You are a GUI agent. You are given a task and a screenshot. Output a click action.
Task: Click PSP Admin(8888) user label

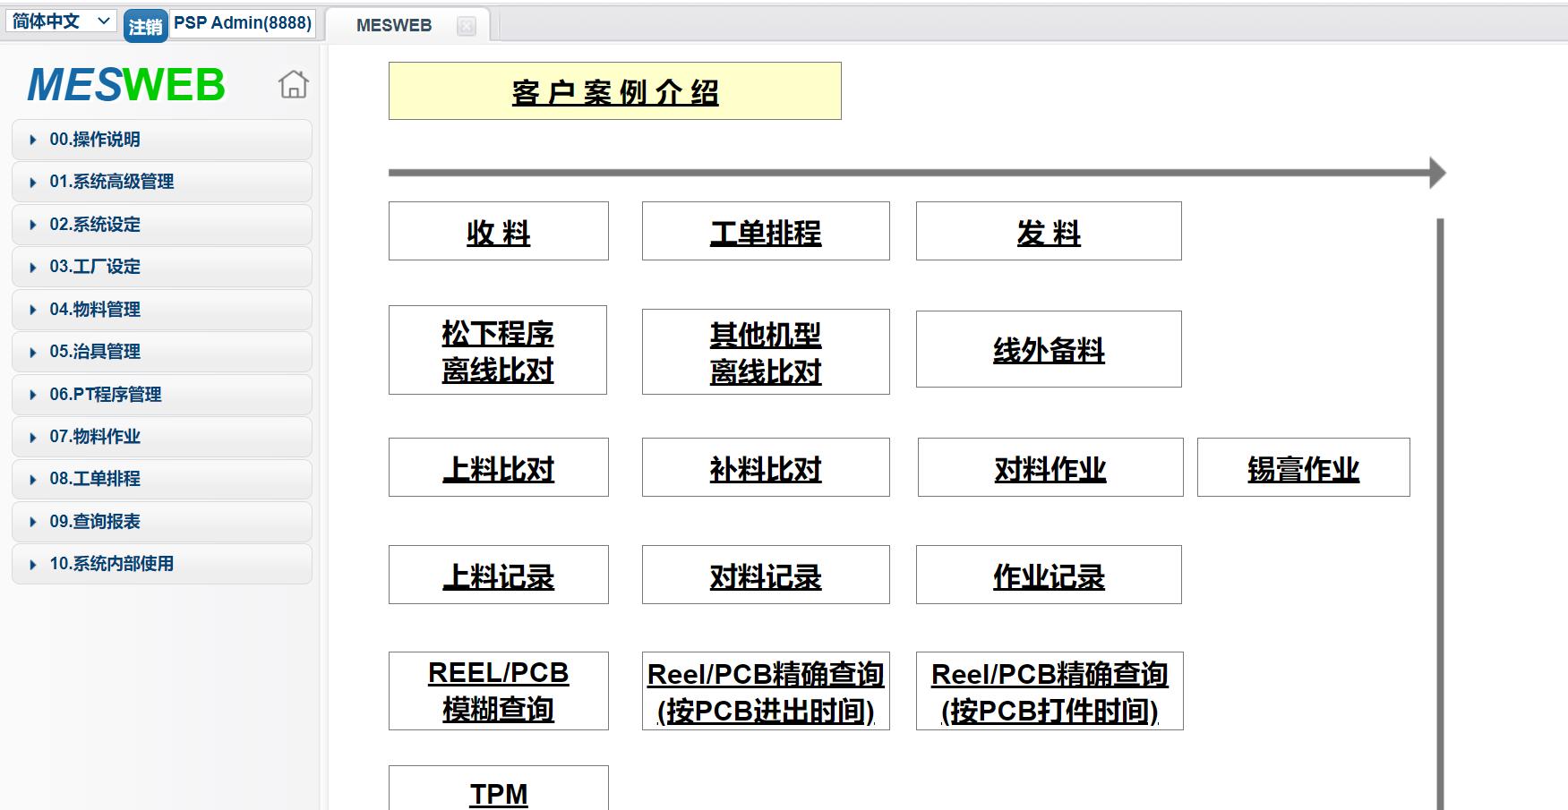tap(243, 22)
